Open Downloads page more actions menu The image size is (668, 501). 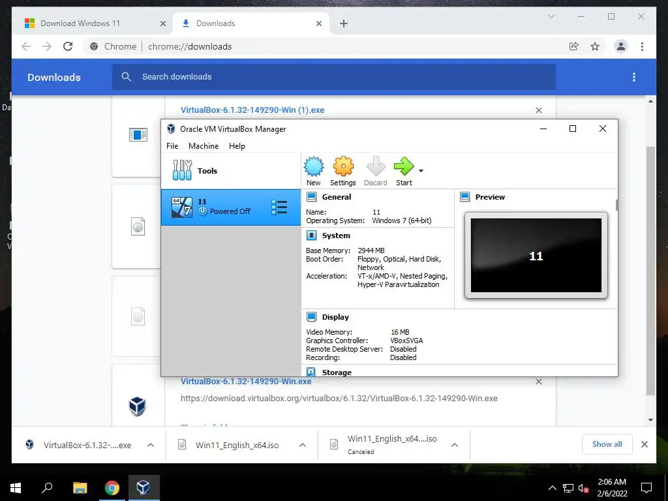pyautogui.click(x=634, y=77)
